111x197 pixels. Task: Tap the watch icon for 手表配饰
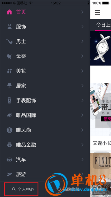[10, 101]
